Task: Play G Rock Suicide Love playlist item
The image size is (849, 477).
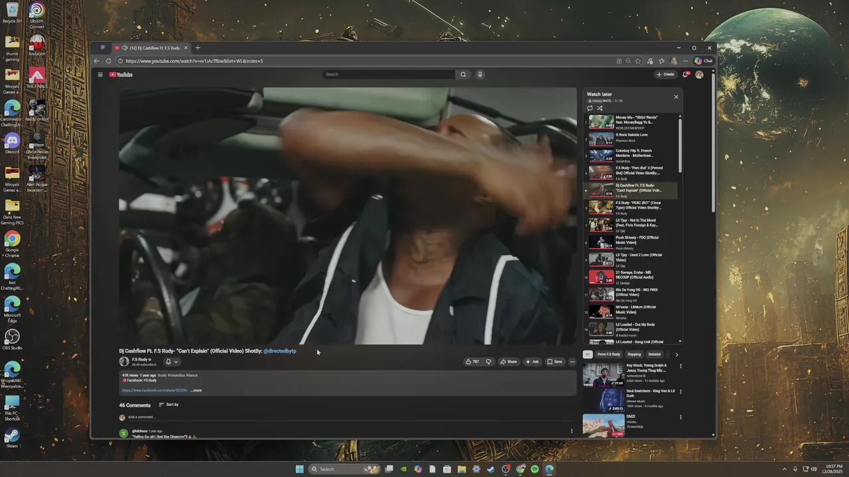Action: pos(631,139)
